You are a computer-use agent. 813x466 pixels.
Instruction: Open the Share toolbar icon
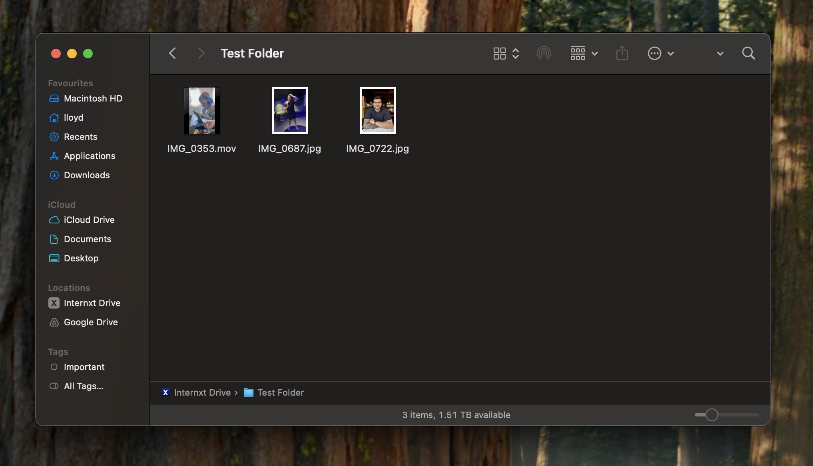click(622, 53)
